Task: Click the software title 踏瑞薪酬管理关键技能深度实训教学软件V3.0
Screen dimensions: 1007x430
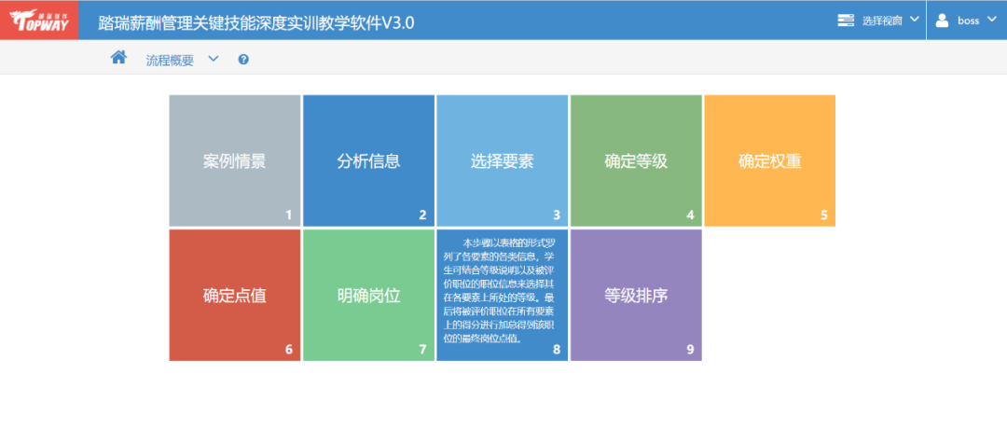Action: 256,21
